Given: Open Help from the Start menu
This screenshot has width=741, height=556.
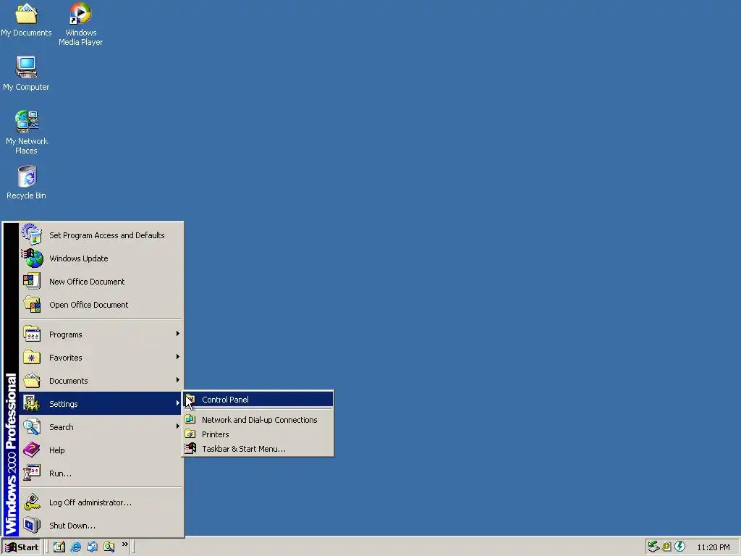Looking at the screenshot, I should click(x=101, y=450).
